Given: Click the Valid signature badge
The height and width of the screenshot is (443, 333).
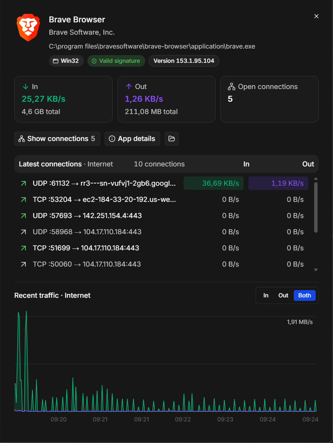Looking at the screenshot, I should coord(116,61).
